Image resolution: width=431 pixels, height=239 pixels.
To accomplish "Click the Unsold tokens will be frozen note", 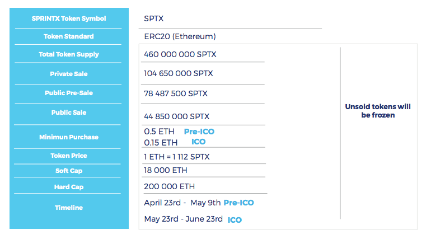I will (378, 111).
